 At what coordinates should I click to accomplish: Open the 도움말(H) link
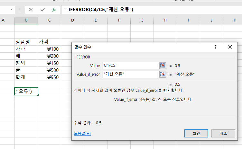click(82, 133)
